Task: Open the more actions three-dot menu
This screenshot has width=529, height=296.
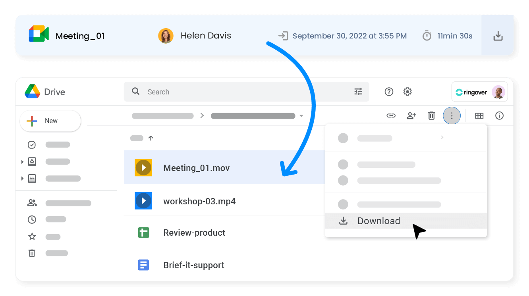Action: (452, 115)
